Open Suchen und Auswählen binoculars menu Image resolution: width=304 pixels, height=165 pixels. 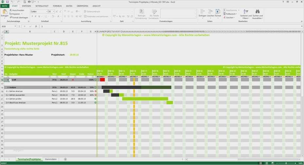pos(258,14)
